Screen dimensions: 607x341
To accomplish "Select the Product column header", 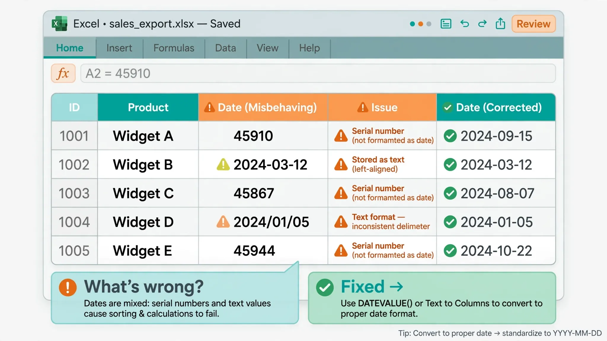I will pyautogui.click(x=148, y=107).
